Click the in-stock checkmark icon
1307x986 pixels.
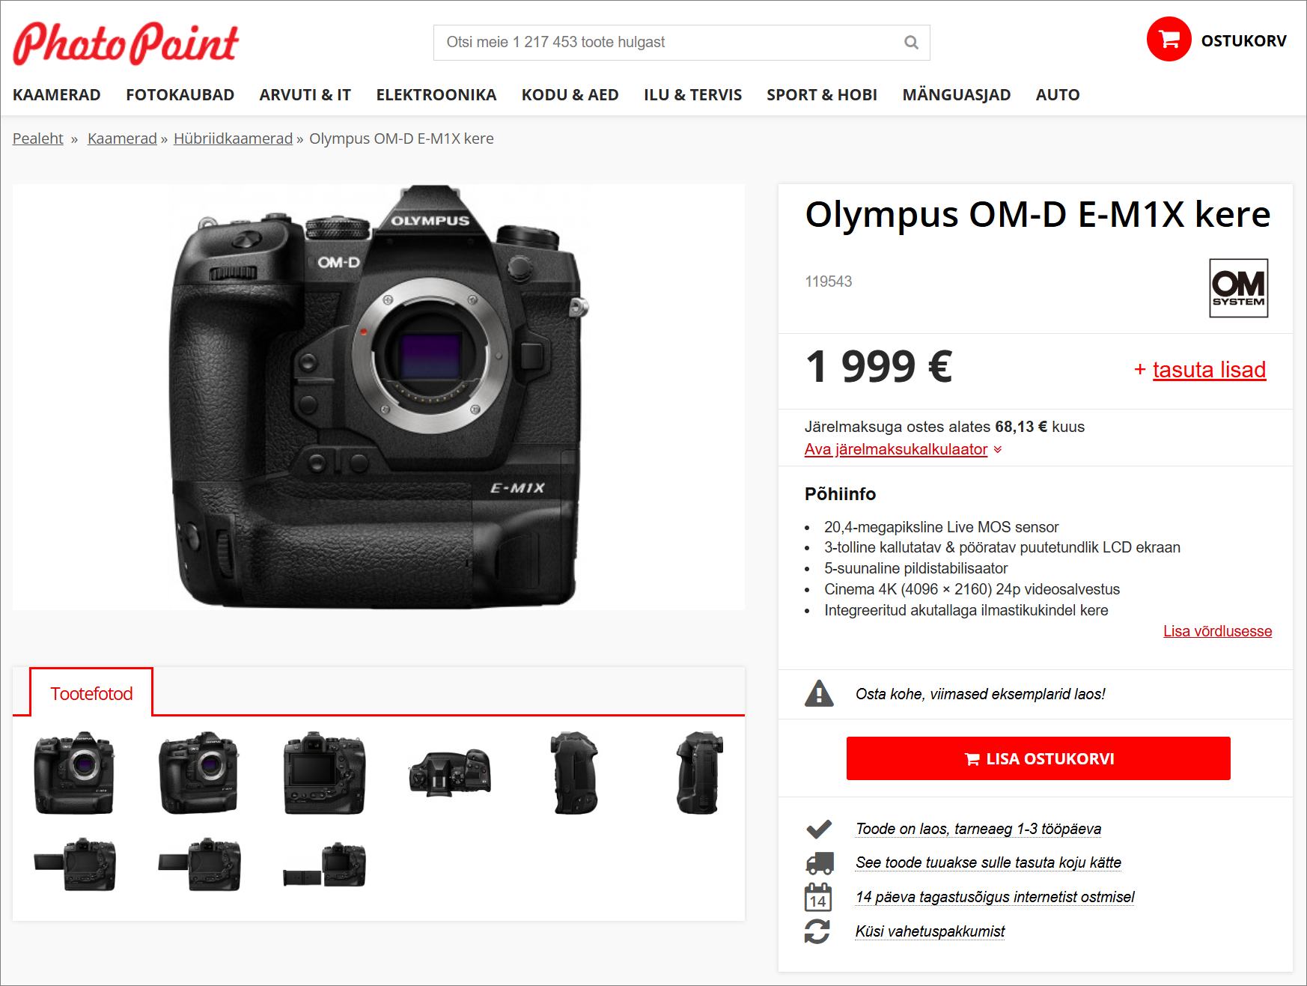pyautogui.click(x=819, y=829)
